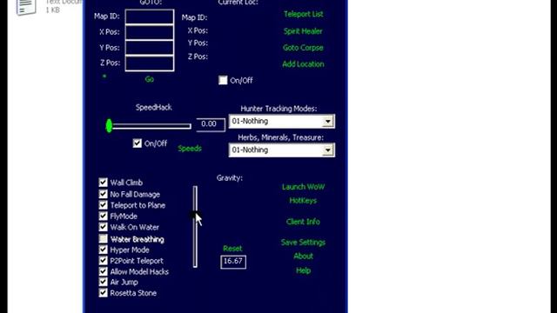
Task: Click Add Location
Action: coord(303,64)
